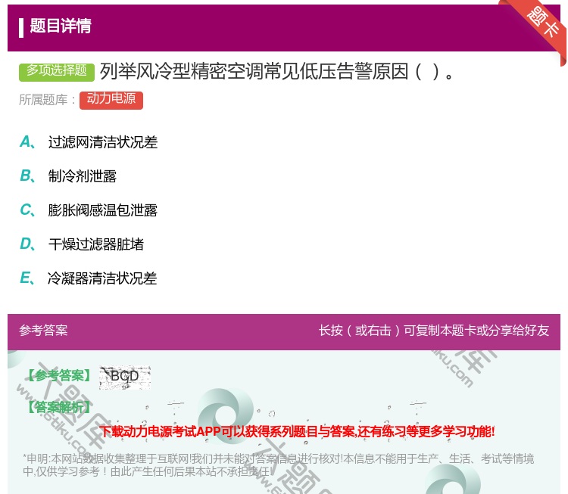Select option C 膨胀阀感温包泄露
Screen dimensions: 568x494
(x=89, y=210)
